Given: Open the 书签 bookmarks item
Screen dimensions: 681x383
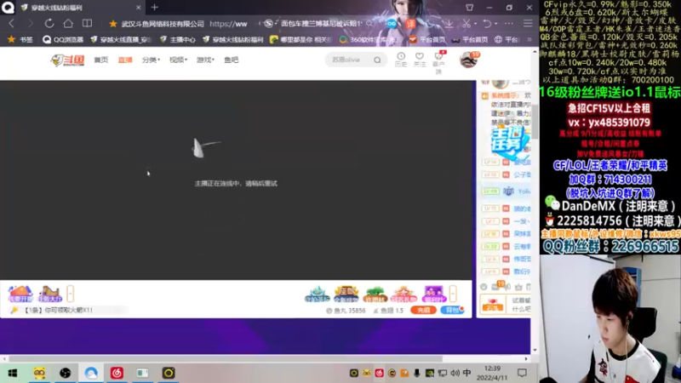Looking at the screenshot, I should tap(20, 39).
